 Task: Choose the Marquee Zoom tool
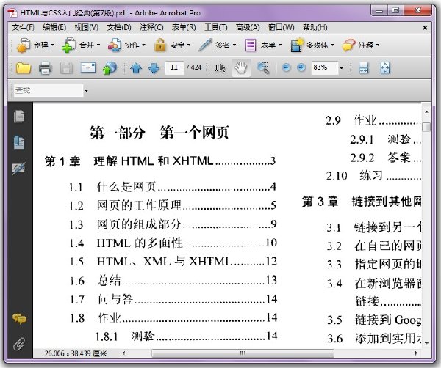coord(263,67)
